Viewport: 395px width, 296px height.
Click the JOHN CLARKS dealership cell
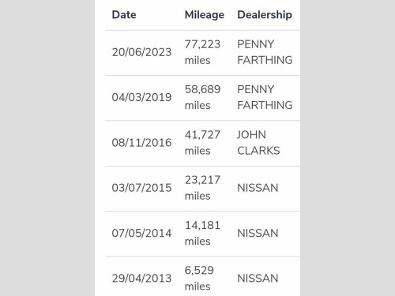[x=258, y=143]
